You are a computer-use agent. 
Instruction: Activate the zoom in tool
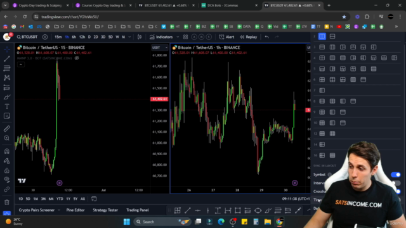(7, 138)
